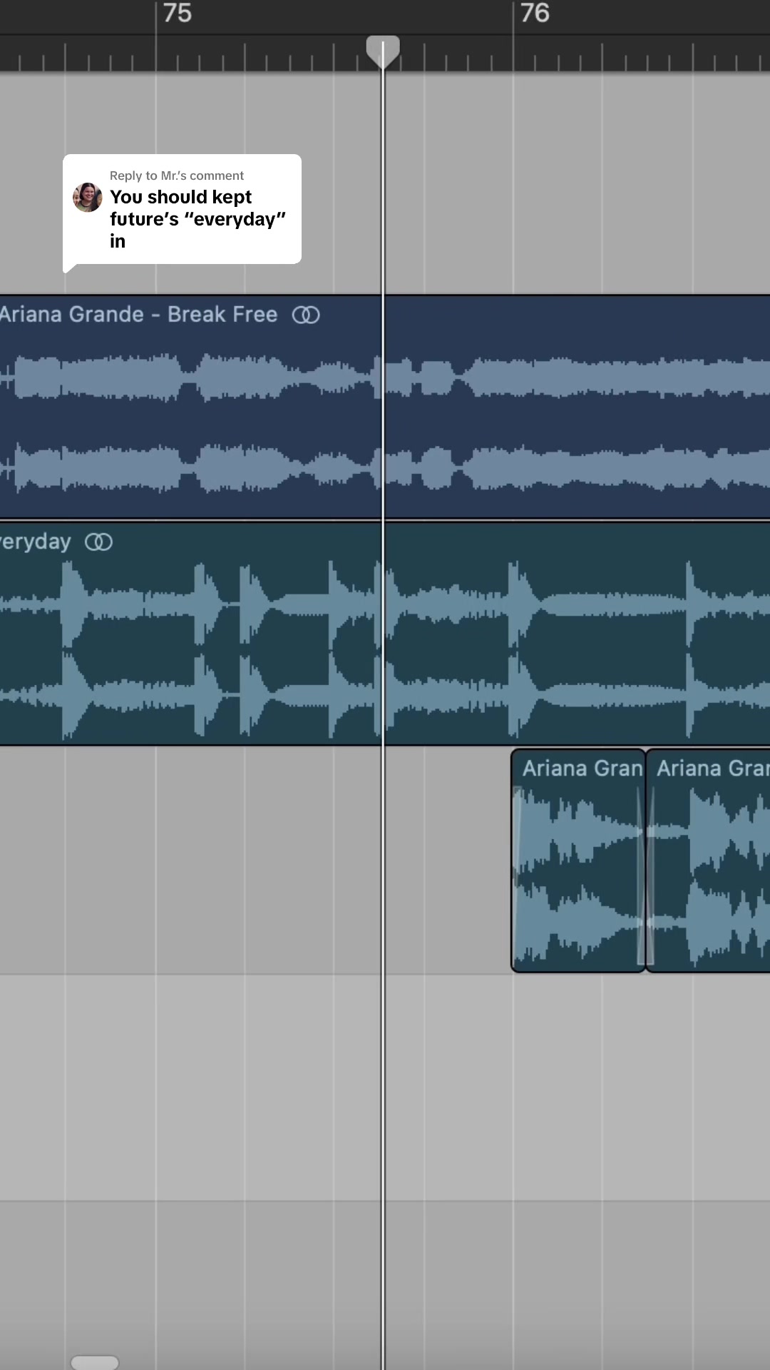Click the playhead handle in the ruler
The image size is (770, 1370).
pos(383,52)
